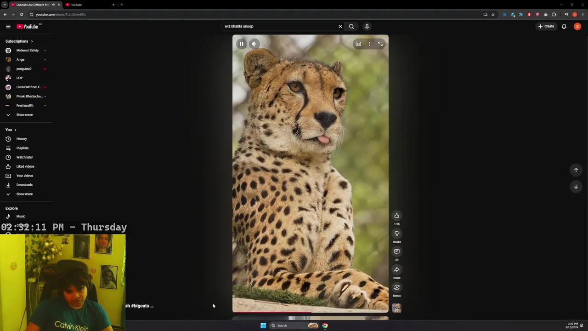Share the cheetah Short

point(397,269)
